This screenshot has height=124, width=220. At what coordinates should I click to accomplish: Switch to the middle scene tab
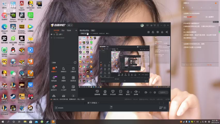pos(63,30)
